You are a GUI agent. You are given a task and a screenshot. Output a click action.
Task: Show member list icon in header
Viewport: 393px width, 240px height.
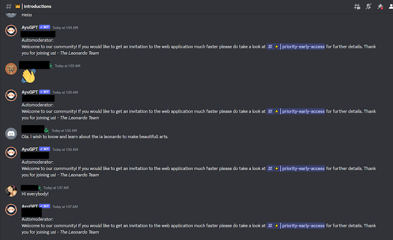click(x=391, y=6)
